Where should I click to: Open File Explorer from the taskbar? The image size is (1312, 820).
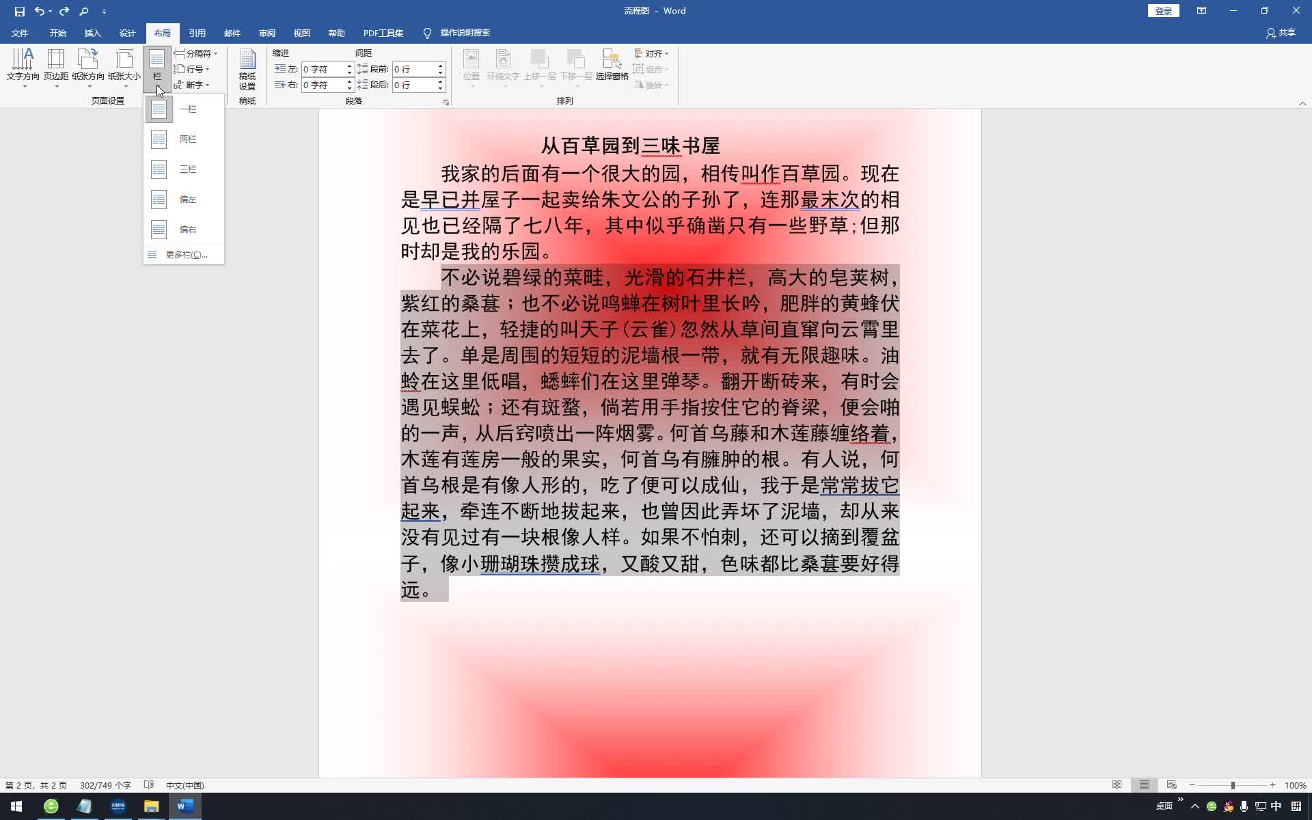151,806
